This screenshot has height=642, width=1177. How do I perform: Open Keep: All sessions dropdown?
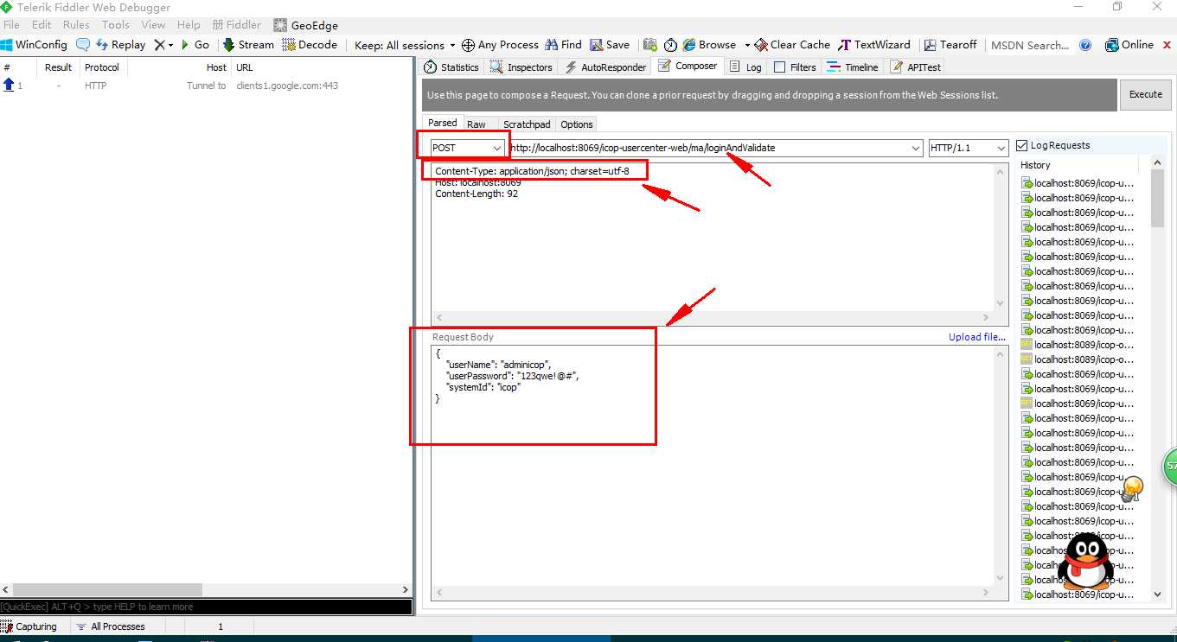(405, 45)
